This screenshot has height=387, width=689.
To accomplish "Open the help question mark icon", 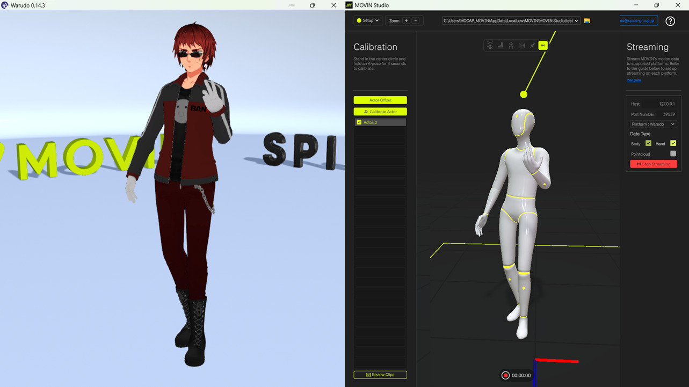I will click(670, 21).
